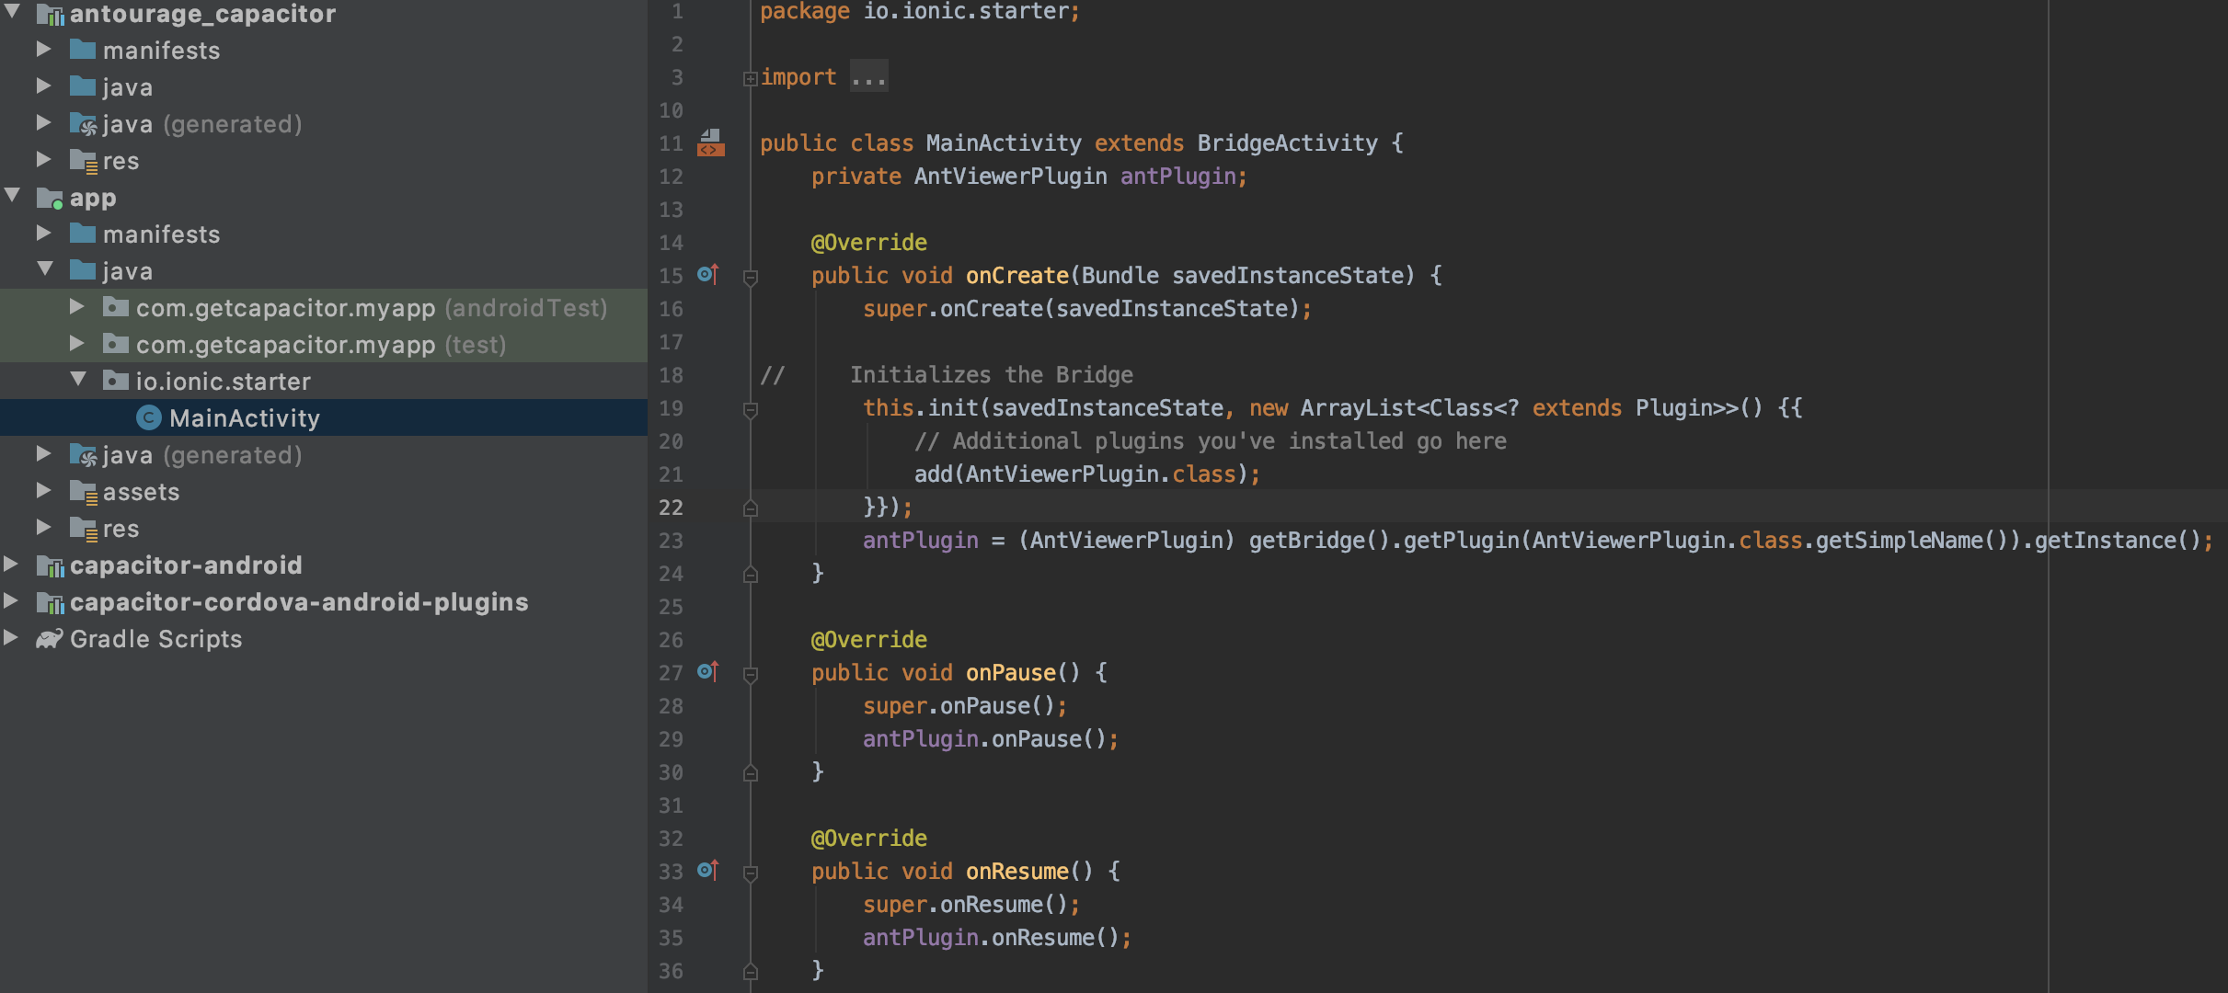Click override gutter icon beside onCreate
The height and width of the screenshot is (993, 2228).
[706, 274]
